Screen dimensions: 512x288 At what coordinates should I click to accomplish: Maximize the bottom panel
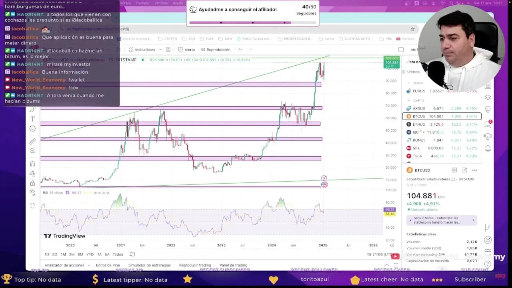coord(396,265)
